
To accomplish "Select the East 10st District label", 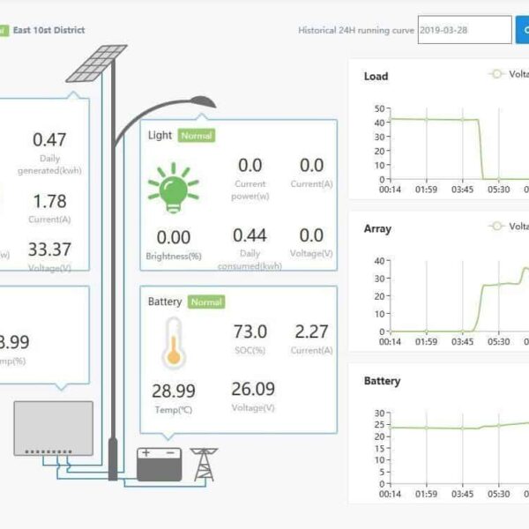I will (x=49, y=30).
